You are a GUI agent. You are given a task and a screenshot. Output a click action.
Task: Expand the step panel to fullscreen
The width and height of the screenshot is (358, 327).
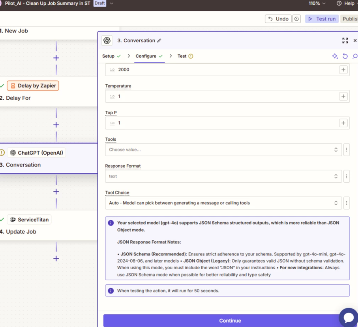coord(345,40)
